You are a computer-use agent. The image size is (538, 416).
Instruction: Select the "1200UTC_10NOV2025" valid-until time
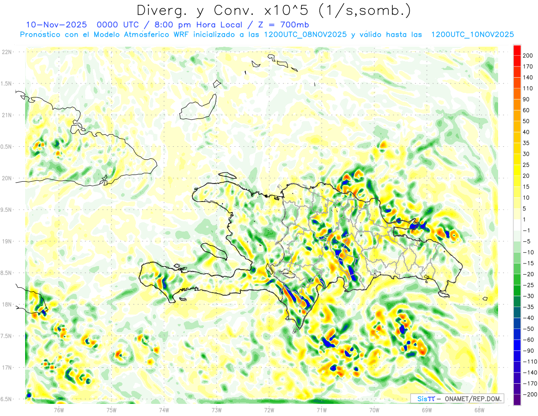point(472,35)
